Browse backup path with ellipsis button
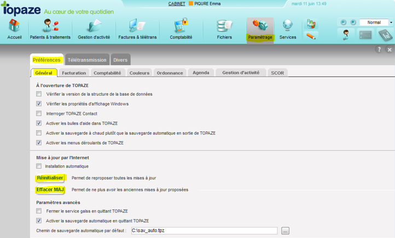395x238 pixels. [x=285, y=231]
